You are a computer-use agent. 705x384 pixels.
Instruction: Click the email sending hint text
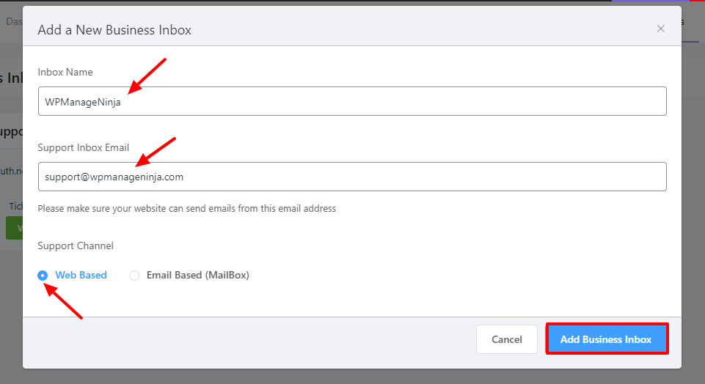(186, 208)
